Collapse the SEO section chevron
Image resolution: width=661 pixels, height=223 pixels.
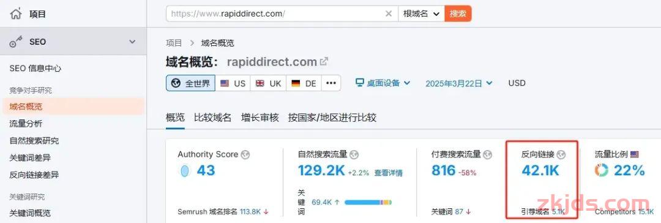point(132,42)
